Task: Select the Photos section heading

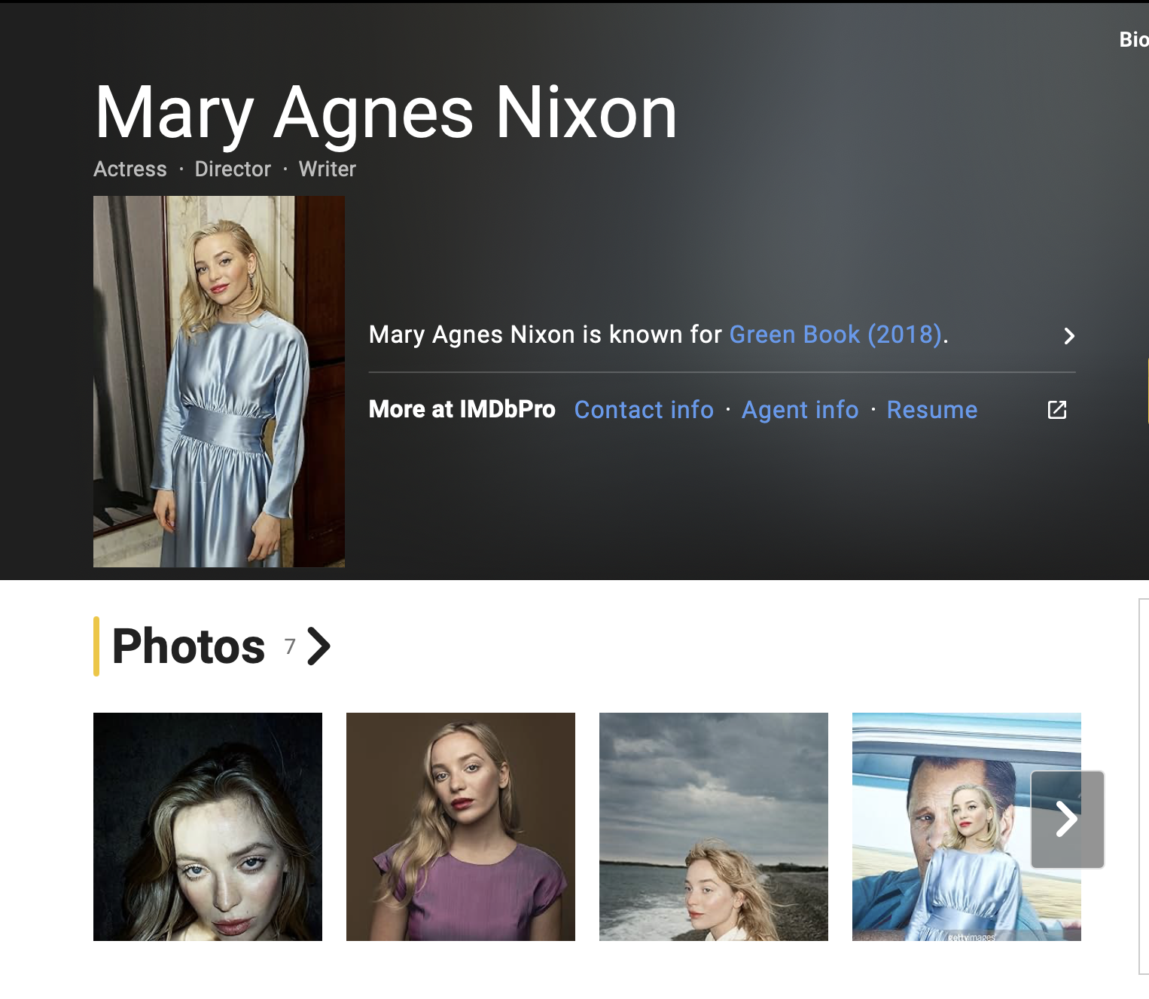Action: (188, 646)
